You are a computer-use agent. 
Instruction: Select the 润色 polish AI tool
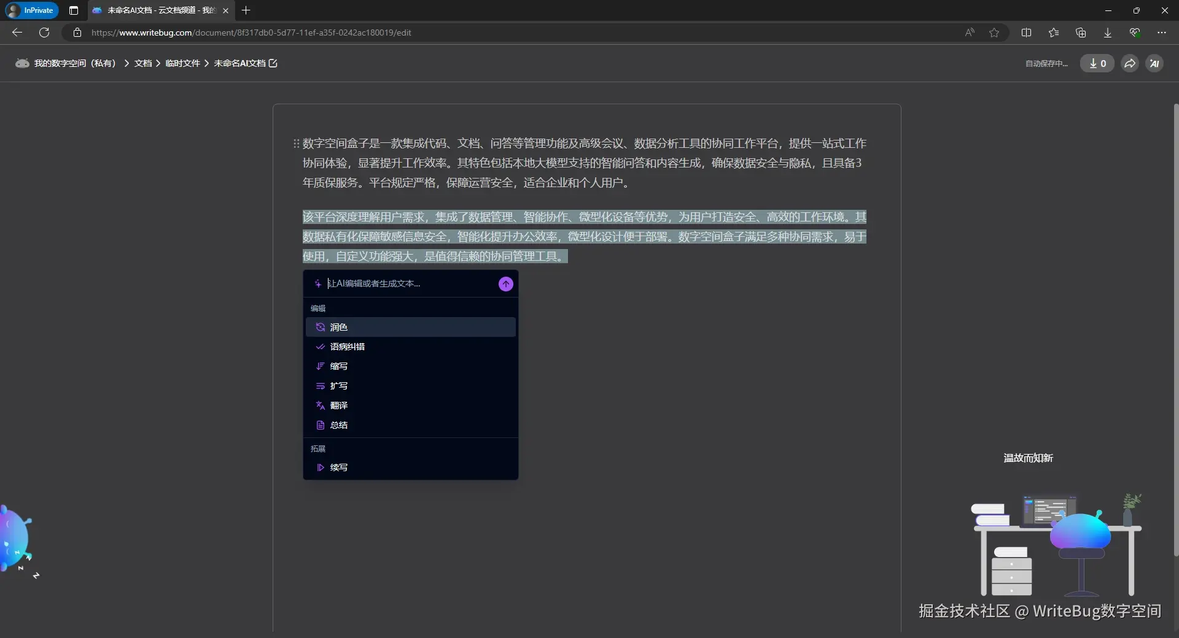(x=338, y=327)
